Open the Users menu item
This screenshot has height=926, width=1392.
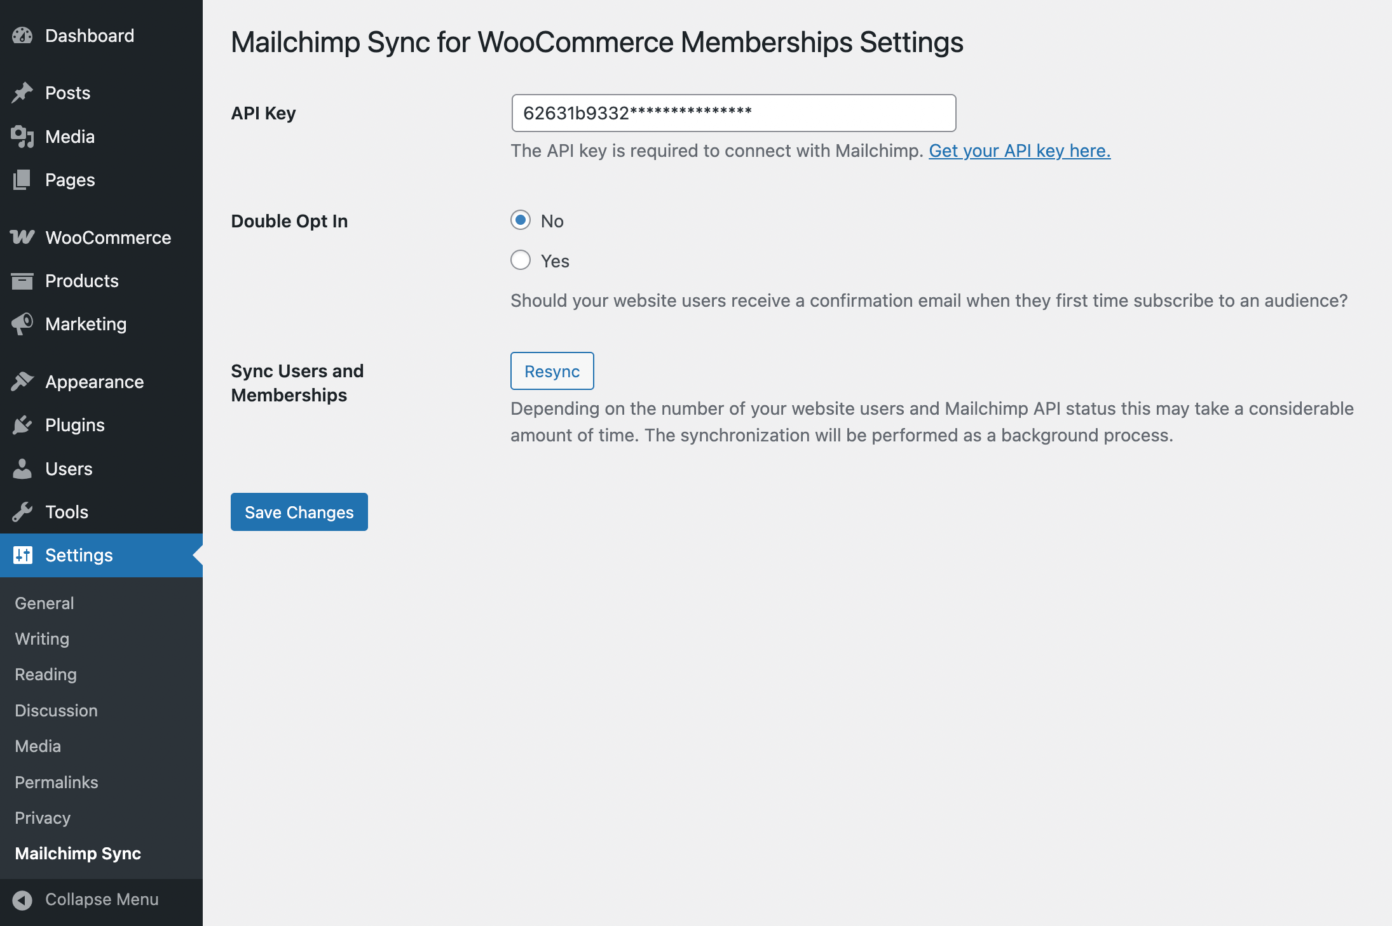(x=69, y=469)
